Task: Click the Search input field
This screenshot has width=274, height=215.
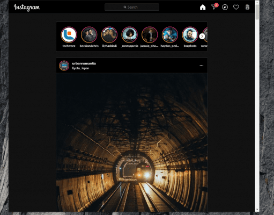Action: coord(132,7)
